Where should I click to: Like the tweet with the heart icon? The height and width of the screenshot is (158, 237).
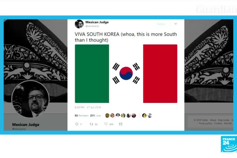click(106, 124)
